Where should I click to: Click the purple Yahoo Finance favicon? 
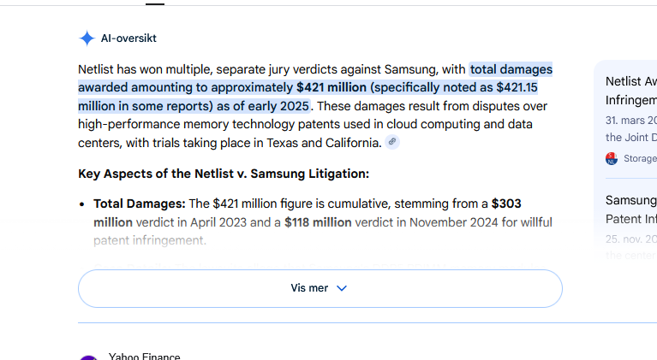[88, 357]
